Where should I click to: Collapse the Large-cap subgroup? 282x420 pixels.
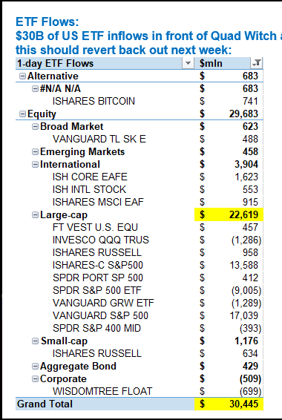coord(35,214)
